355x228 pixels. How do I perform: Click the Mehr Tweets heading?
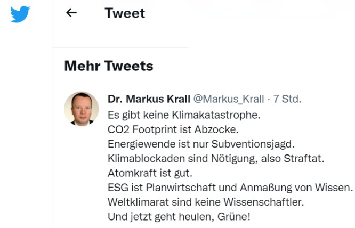108,66
